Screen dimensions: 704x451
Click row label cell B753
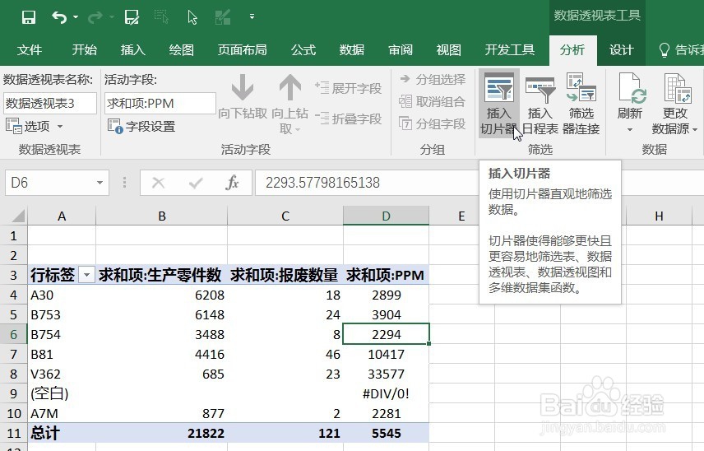[x=62, y=314]
